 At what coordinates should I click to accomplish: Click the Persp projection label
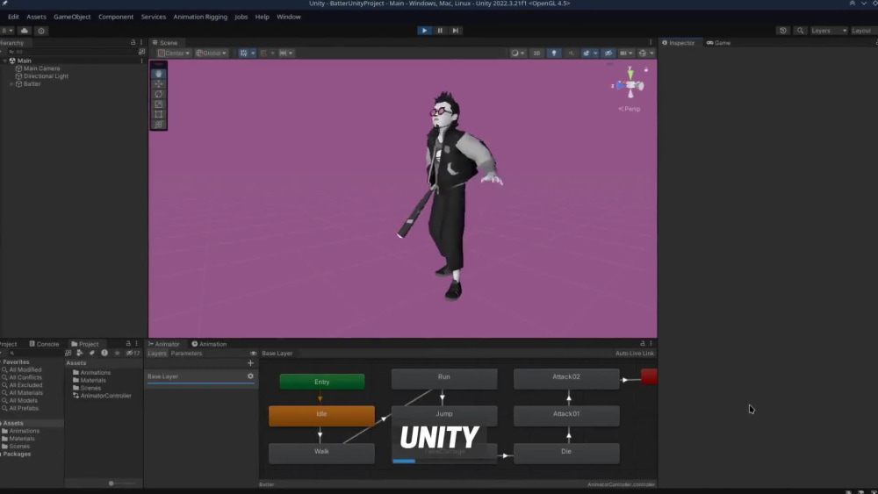(x=630, y=109)
